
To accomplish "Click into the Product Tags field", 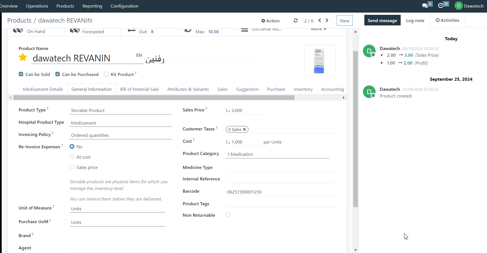I will pos(281,204).
